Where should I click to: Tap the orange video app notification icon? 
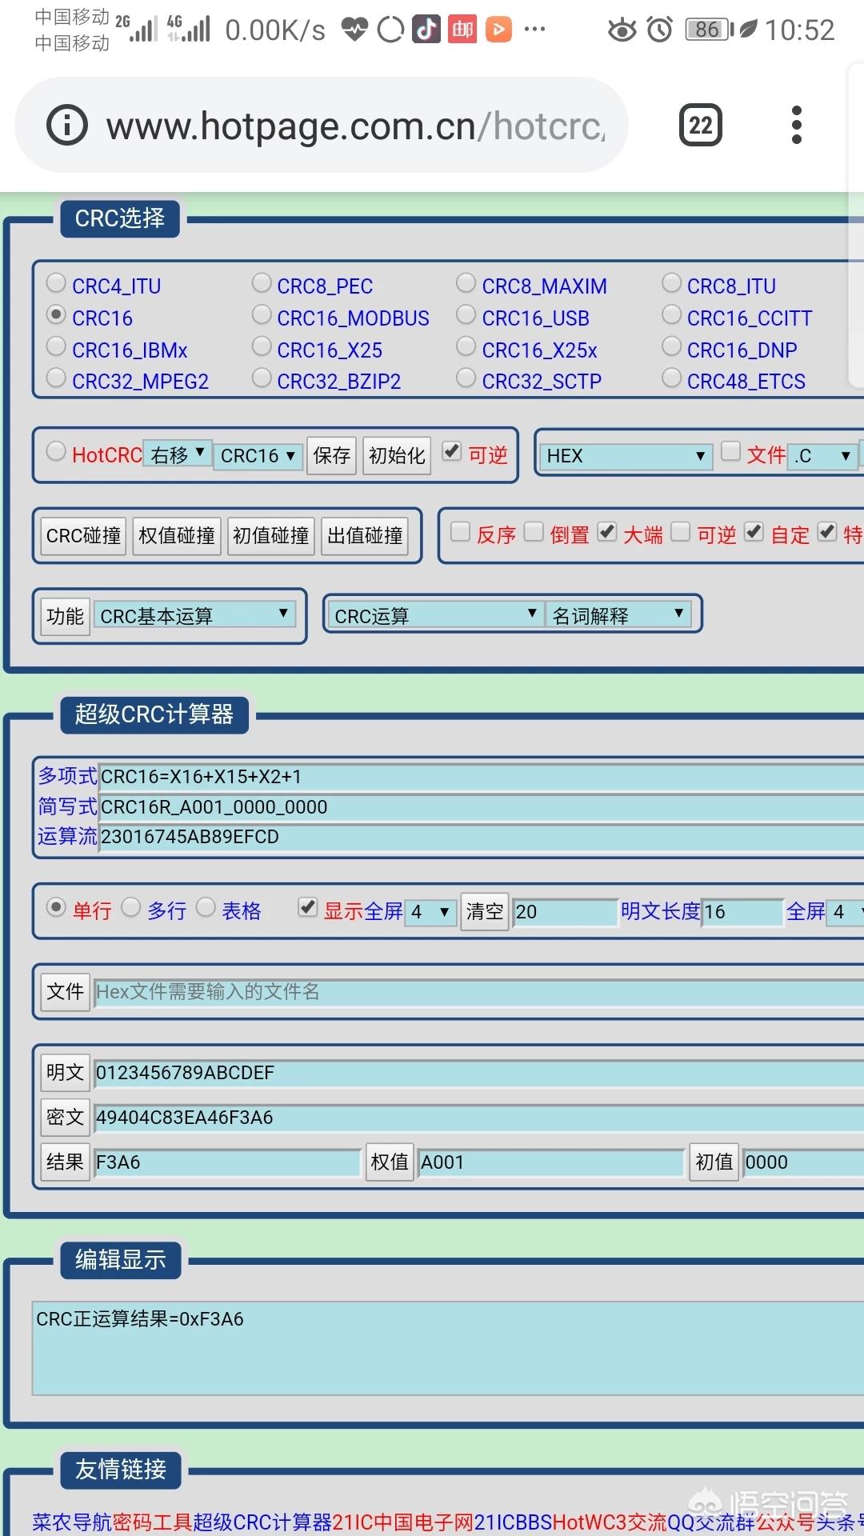click(498, 30)
